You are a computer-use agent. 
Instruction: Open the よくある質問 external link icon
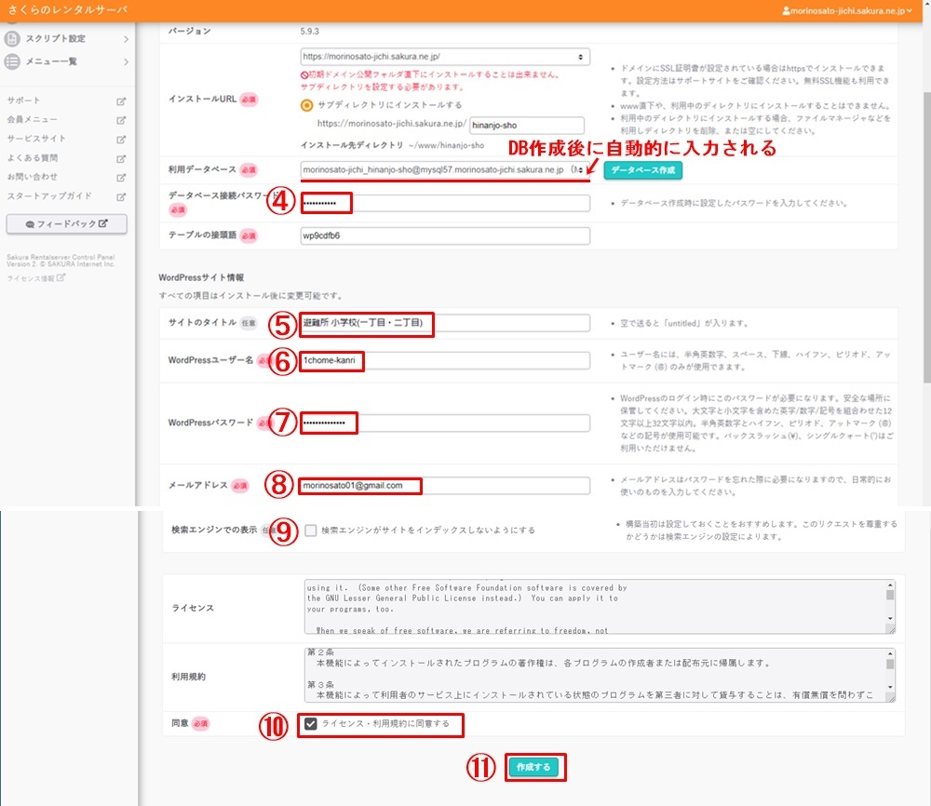121,158
